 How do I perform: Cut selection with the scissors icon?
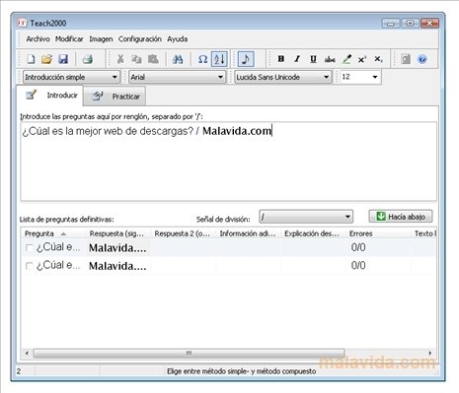[120, 59]
